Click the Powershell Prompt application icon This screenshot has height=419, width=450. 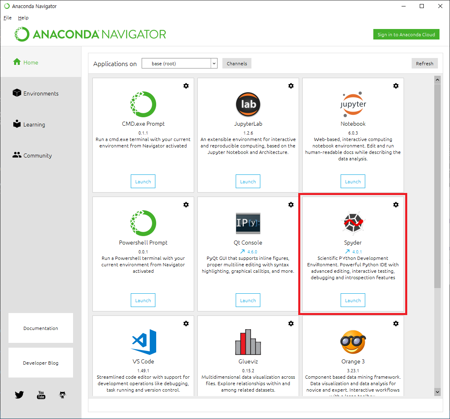143,223
